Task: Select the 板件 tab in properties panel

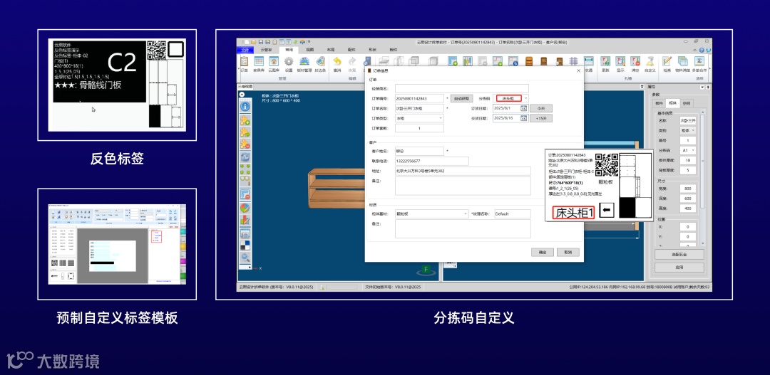Action: tap(659, 103)
